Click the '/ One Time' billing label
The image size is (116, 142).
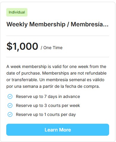[52, 48]
